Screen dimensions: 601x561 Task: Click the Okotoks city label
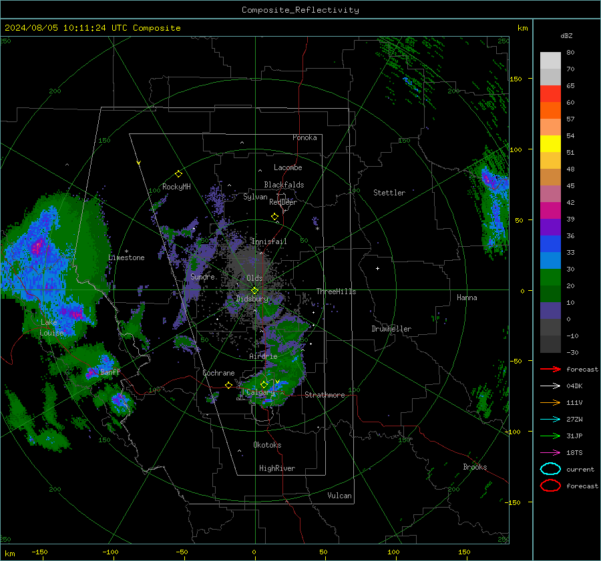pos(267,445)
